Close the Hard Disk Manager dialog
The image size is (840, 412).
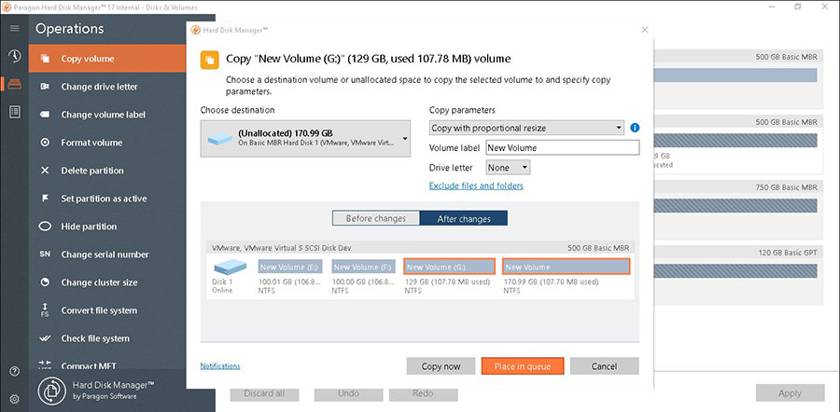(644, 30)
